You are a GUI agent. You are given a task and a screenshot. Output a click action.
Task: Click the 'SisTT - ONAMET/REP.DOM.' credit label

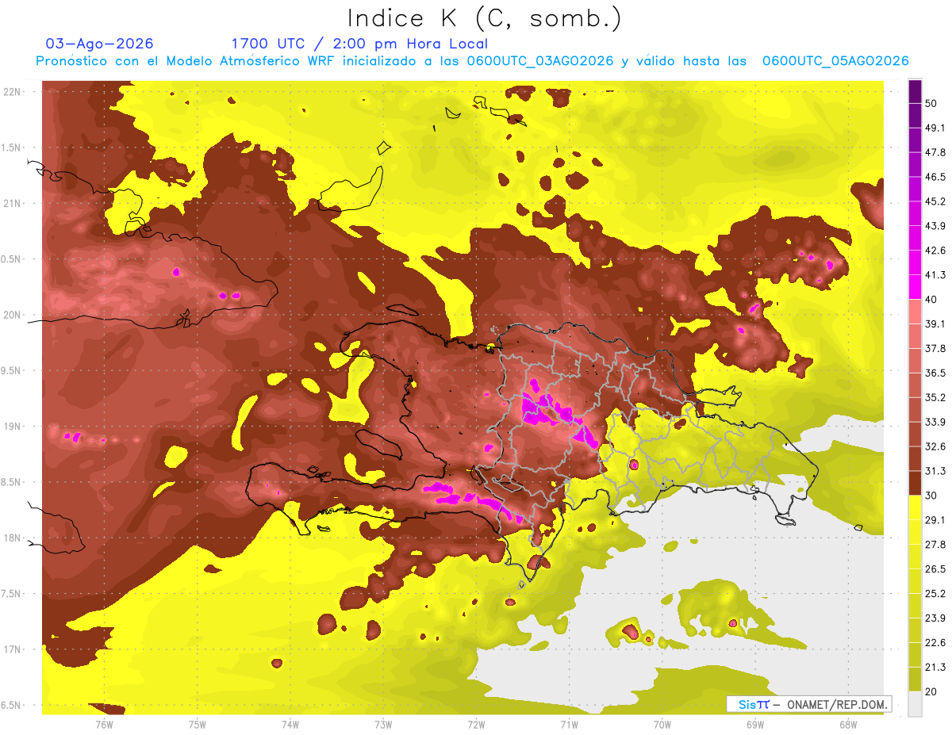click(x=808, y=704)
